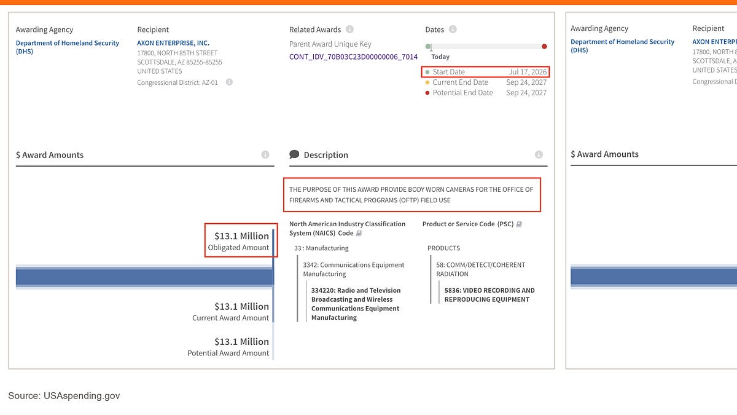
Task: Click blue award bar in second card
Action: pos(653,277)
